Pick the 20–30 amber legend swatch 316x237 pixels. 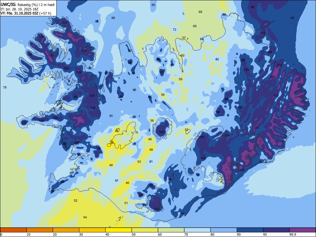pos(66,230)
